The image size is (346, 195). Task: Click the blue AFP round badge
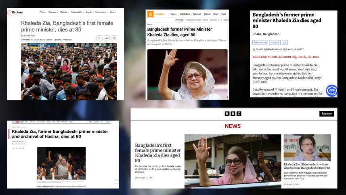coord(331,91)
